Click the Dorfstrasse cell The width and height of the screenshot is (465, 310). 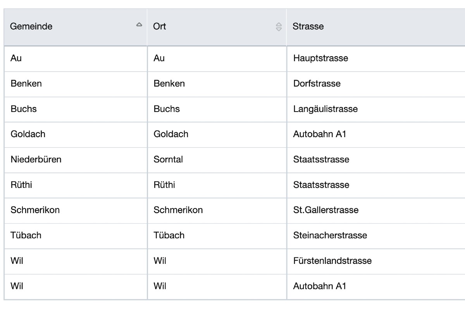coord(317,84)
